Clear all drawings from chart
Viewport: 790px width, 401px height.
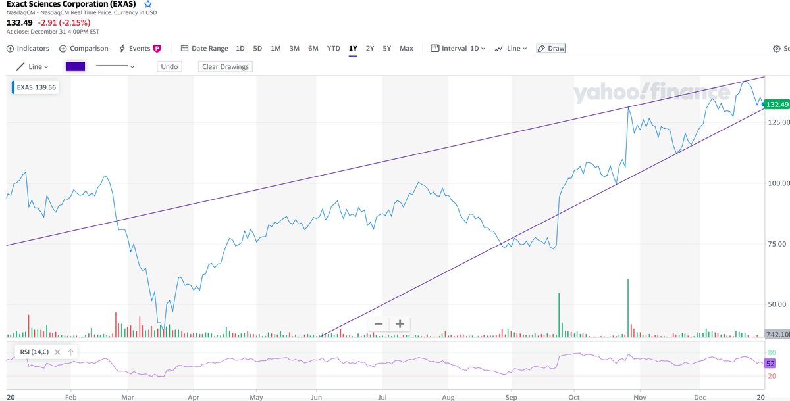(225, 66)
